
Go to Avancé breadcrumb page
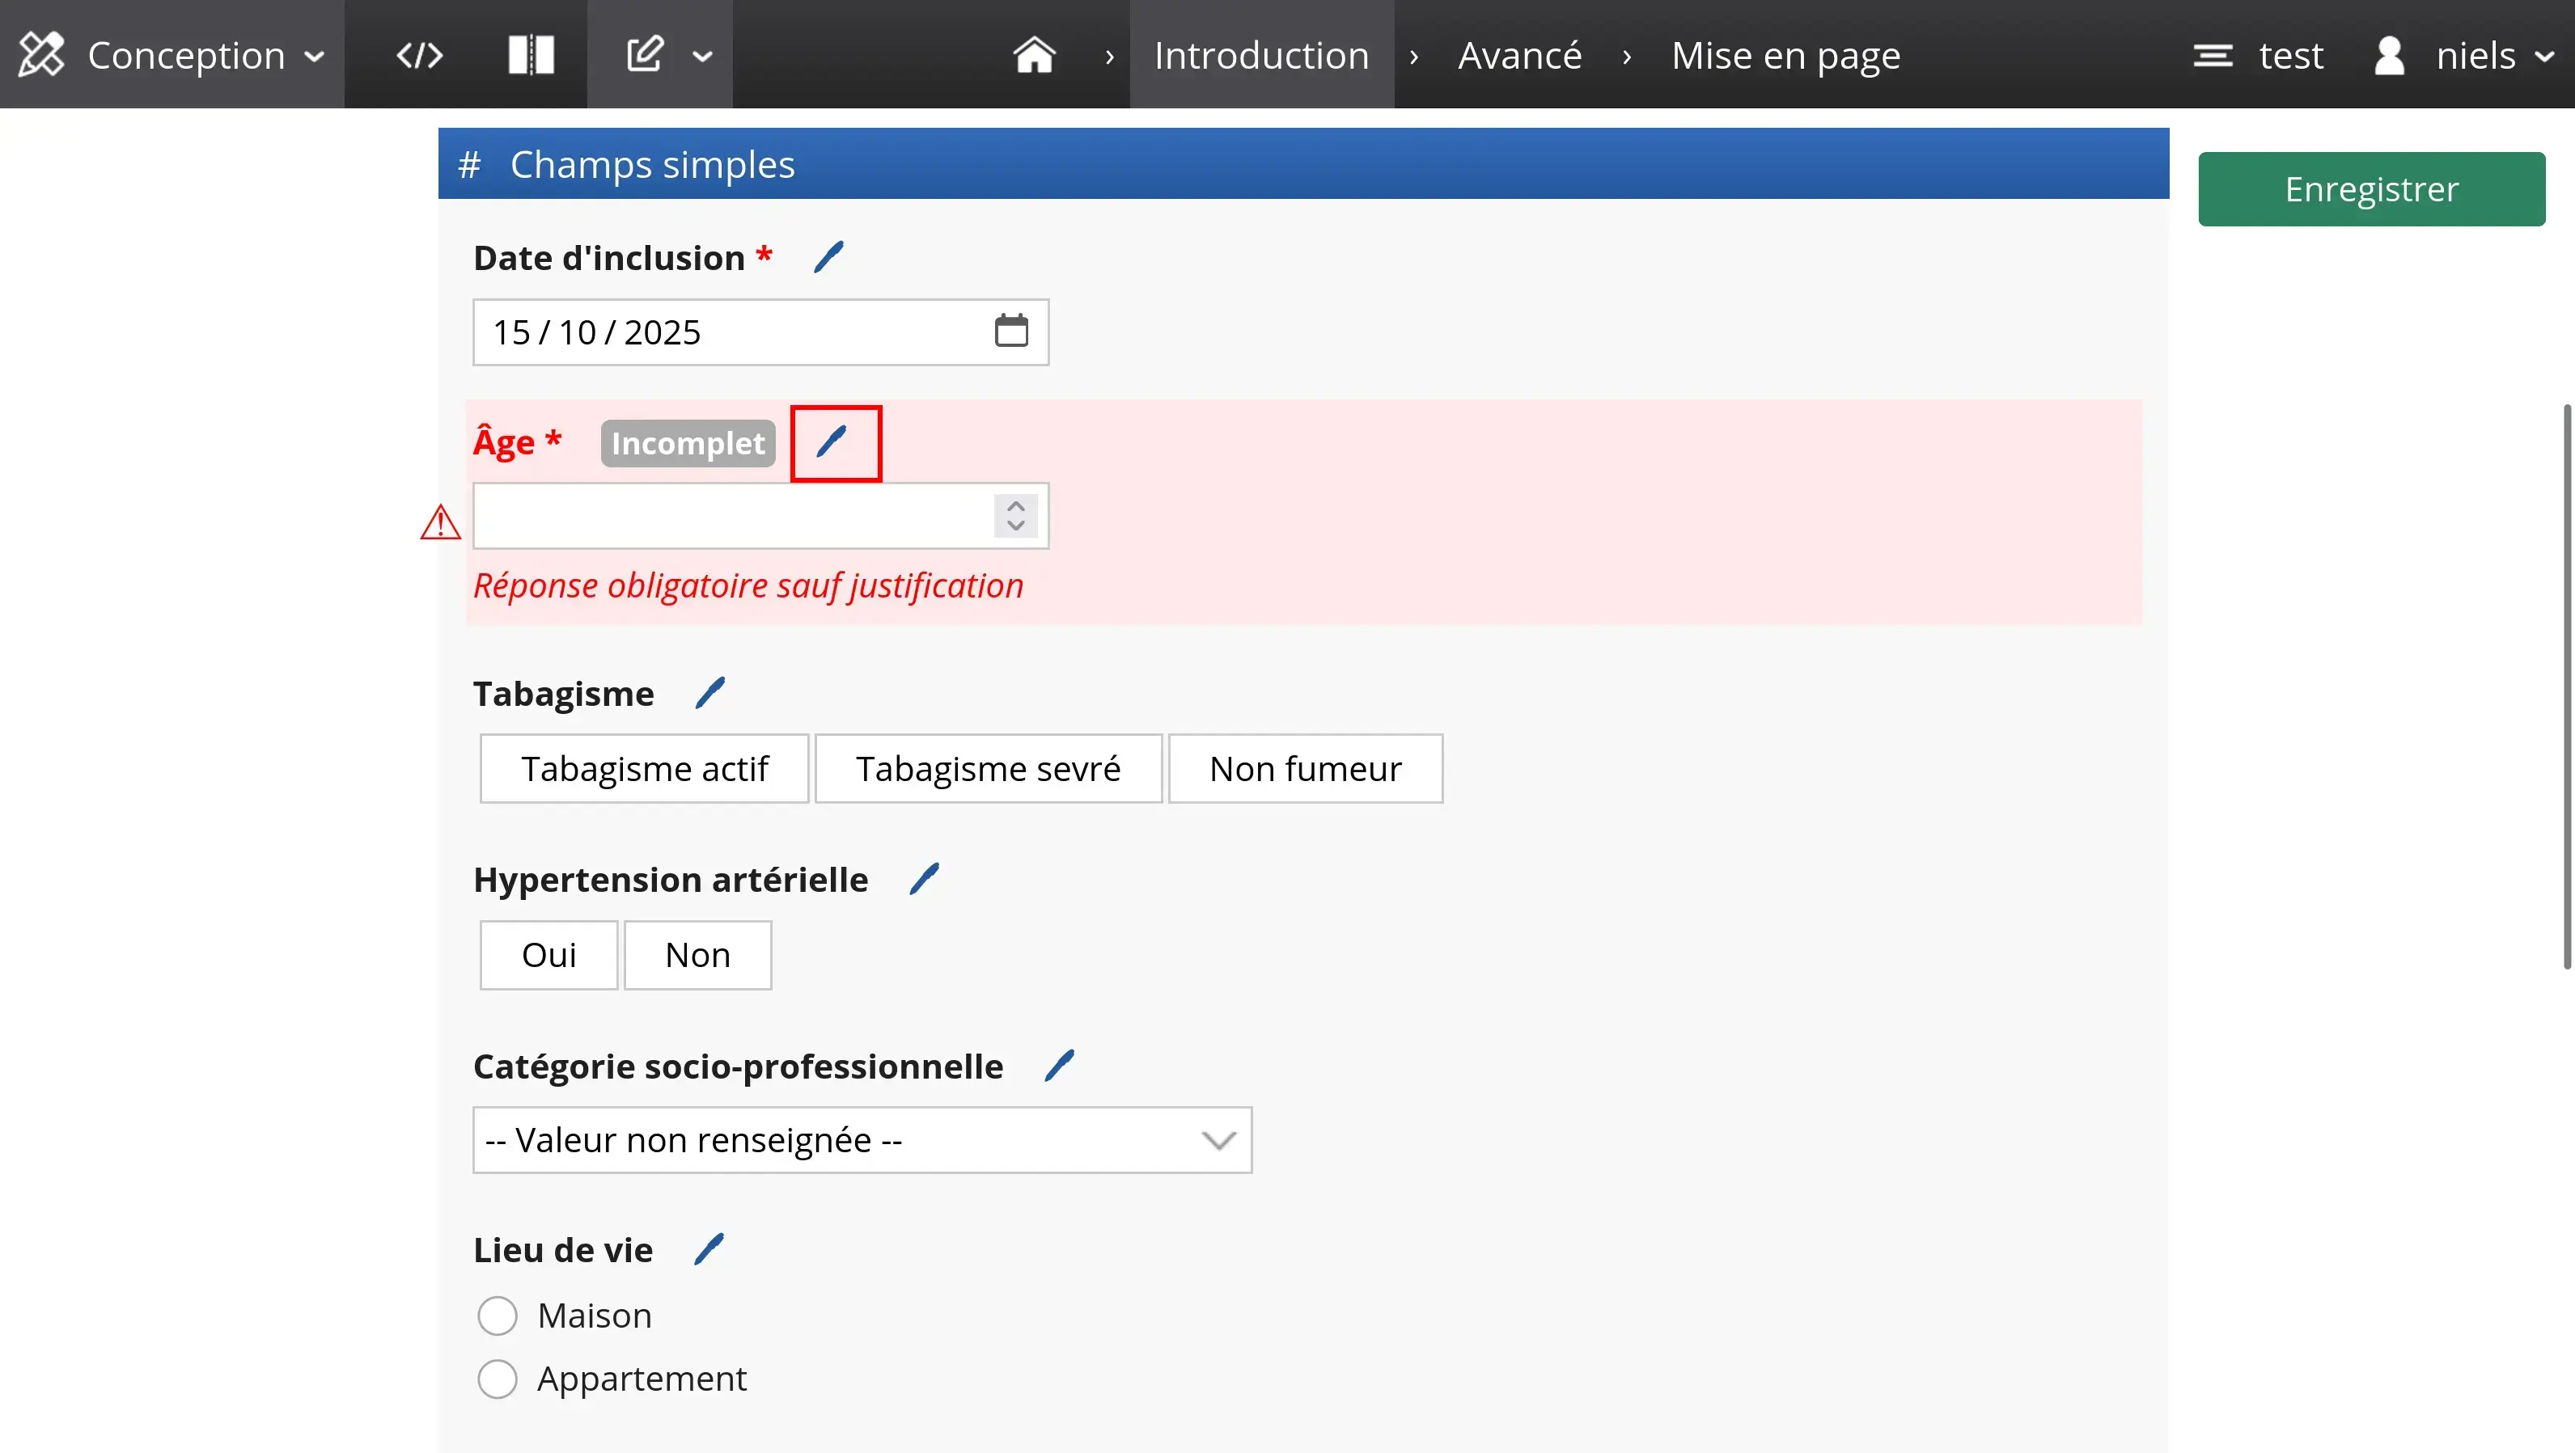(1519, 55)
